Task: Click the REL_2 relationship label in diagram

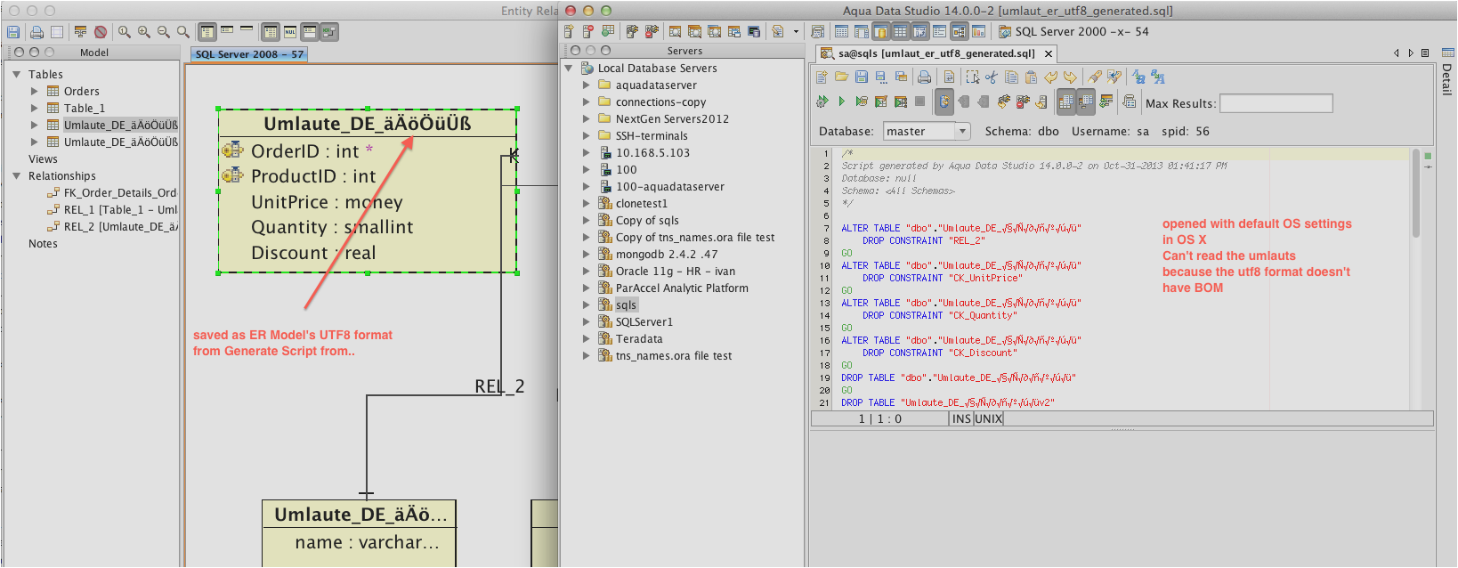Action: click(499, 386)
